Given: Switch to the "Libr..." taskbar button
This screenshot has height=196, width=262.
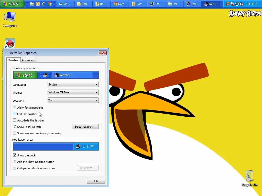Looking at the screenshot, I should pos(174,4).
